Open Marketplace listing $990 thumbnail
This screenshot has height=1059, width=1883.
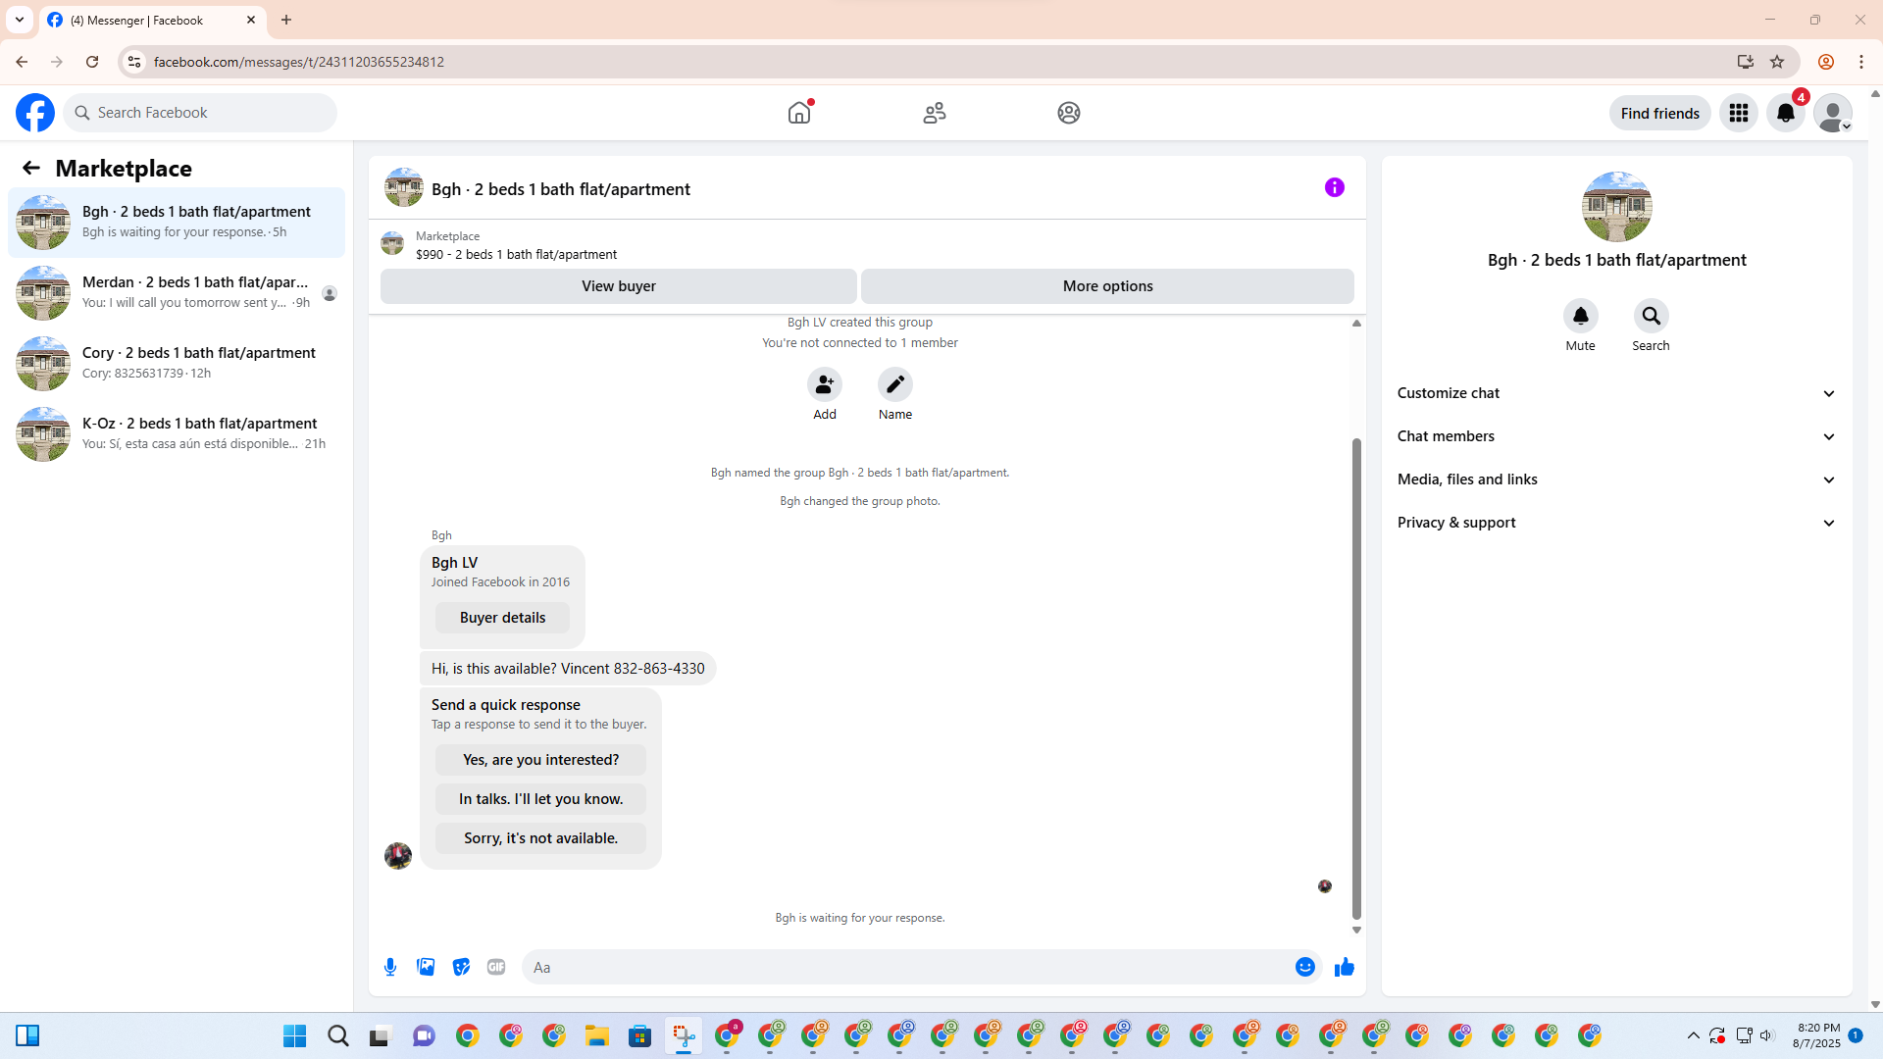392,243
